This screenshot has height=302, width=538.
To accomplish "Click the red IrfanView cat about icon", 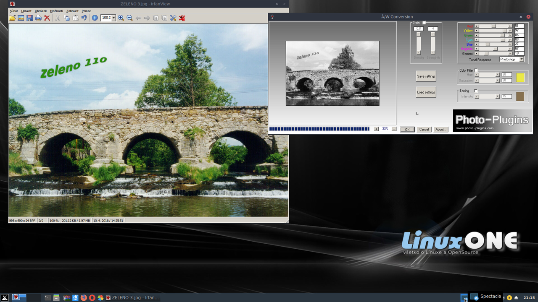I will coord(182,18).
